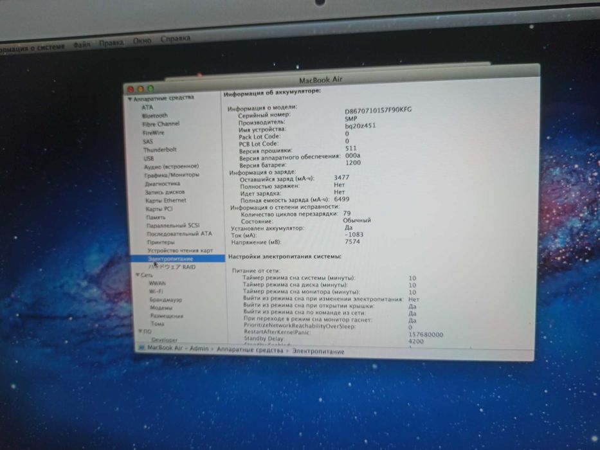
Task: Click the firmware version value 511
Action: point(350,148)
